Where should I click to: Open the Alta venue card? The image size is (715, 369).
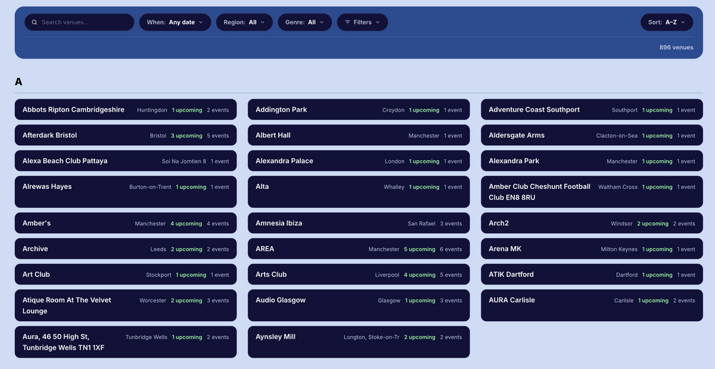click(359, 192)
